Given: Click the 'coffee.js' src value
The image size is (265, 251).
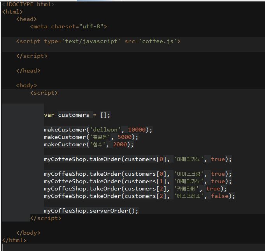Looking at the screenshot, I should (158, 41).
